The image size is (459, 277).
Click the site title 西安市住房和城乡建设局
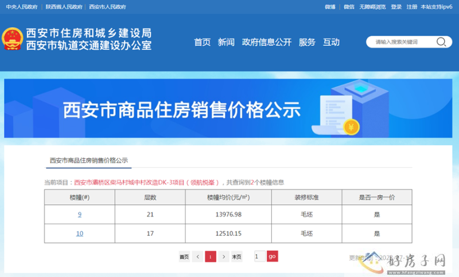click(x=89, y=33)
